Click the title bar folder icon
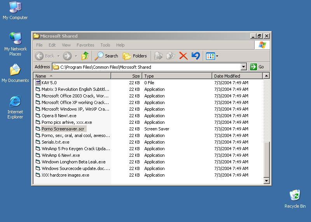This screenshot has height=222, width=311. click(36, 36)
